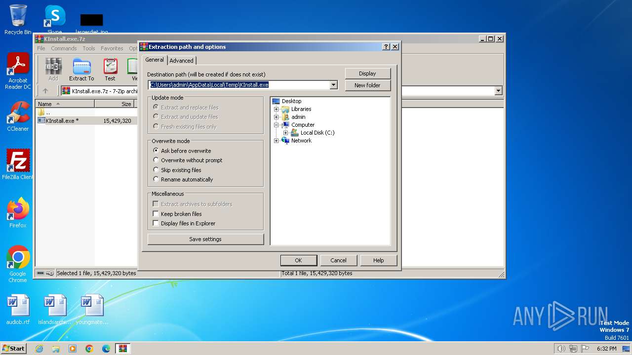This screenshot has height=355, width=632.
Task: Open CCleaner desktop shortcut
Action: pos(18,116)
